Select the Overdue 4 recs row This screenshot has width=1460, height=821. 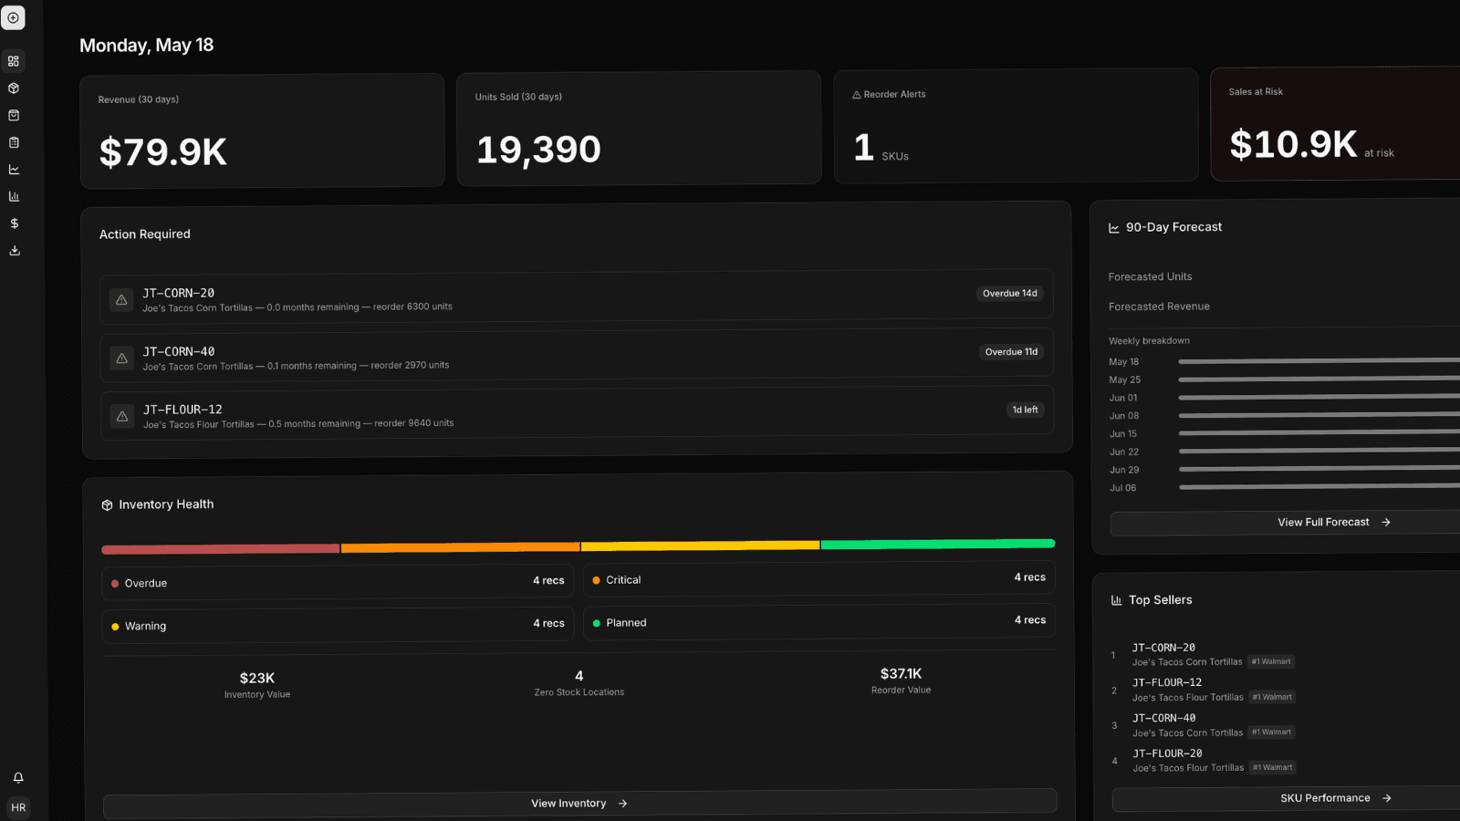[x=338, y=582]
